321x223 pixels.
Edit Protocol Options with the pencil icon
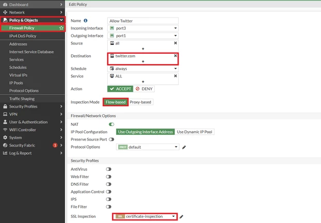[x=184, y=147]
